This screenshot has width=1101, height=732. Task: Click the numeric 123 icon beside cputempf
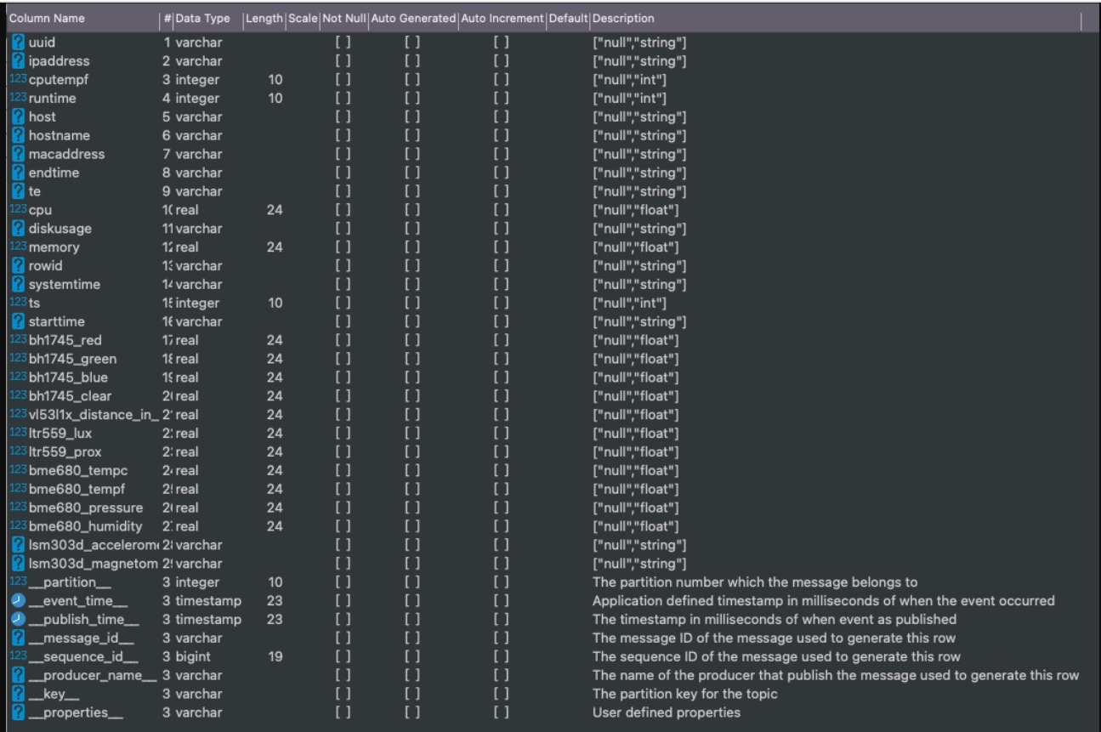click(18, 80)
